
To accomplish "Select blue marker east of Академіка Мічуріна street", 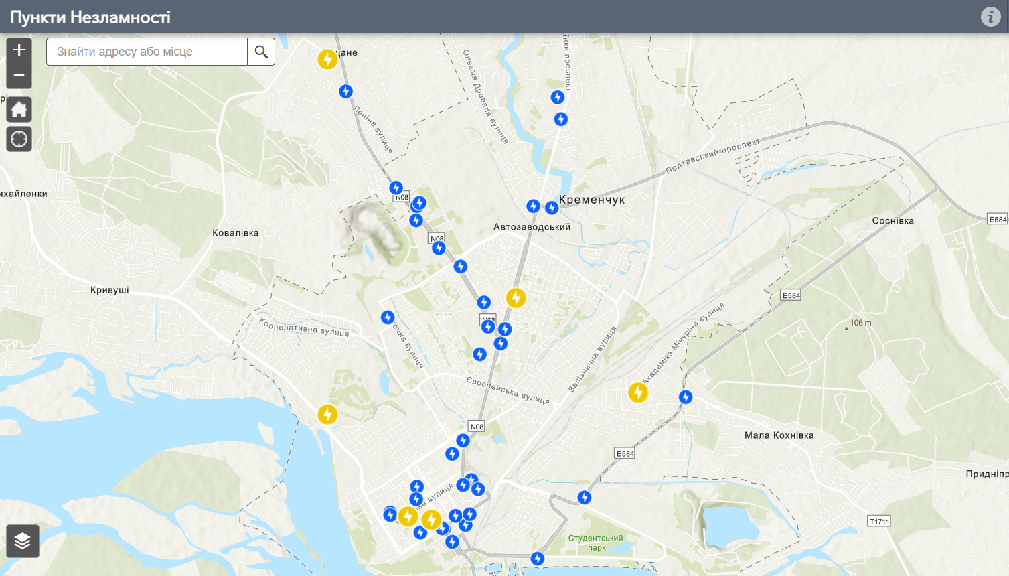I will pyautogui.click(x=686, y=397).
